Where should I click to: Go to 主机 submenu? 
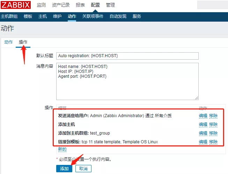tap(43, 16)
